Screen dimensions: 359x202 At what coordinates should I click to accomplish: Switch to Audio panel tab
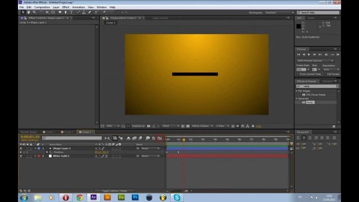(x=311, y=18)
